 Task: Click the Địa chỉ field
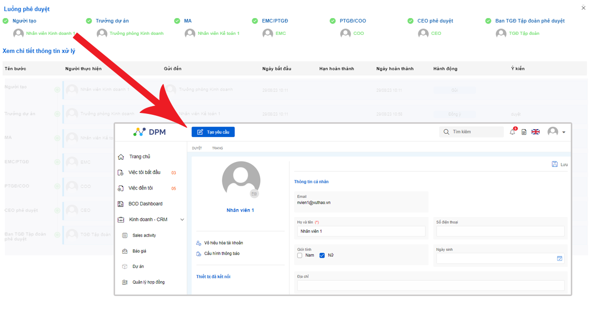coord(431,285)
